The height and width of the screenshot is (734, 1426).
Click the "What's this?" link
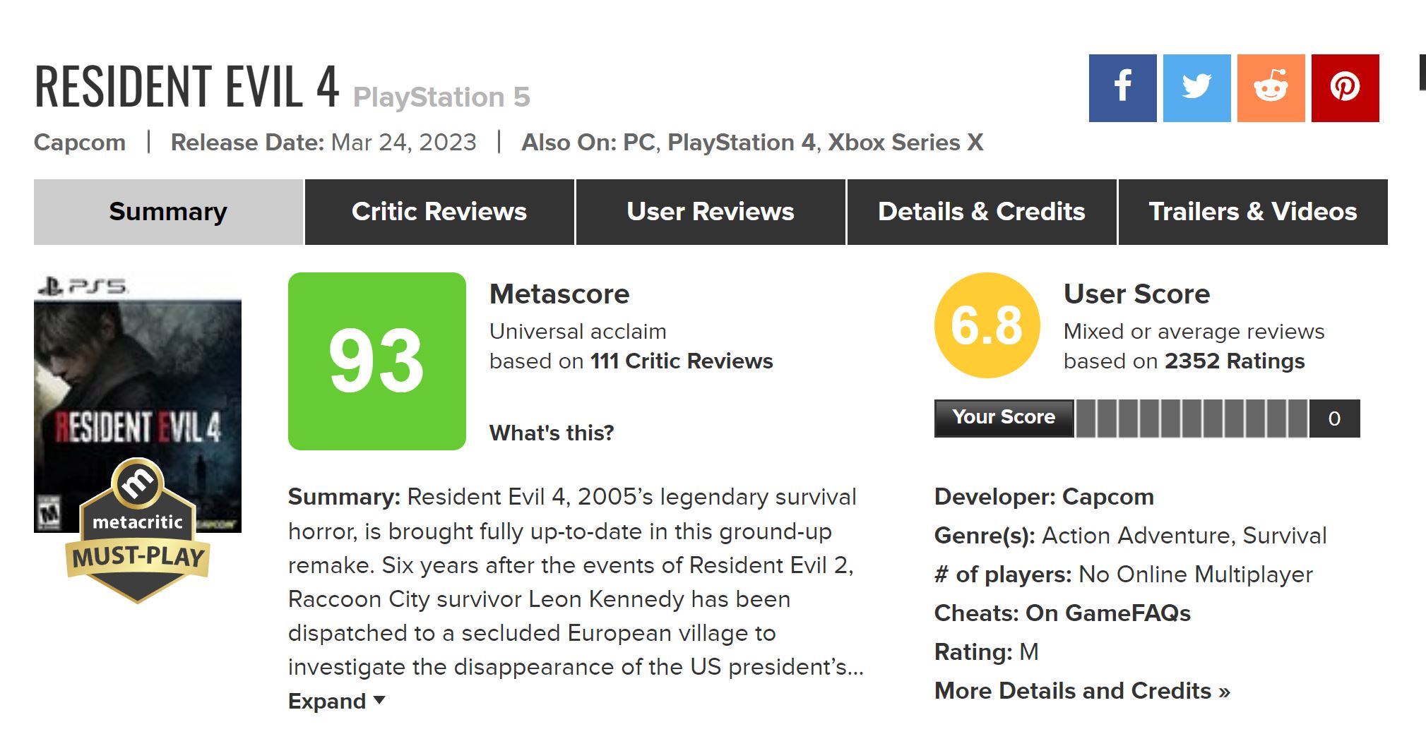click(552, 433)
